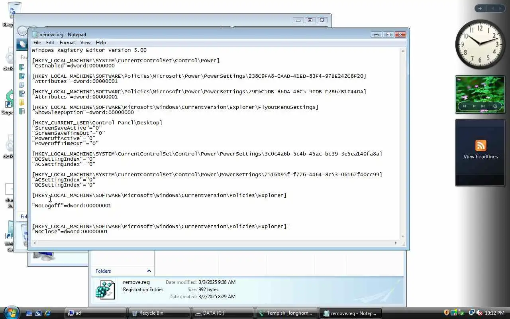Click the Folders label in Explorer

[103, 271]
